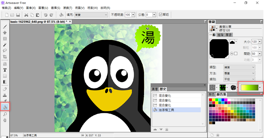Open the 填充 fill type dropdown
264x138 pixels.
click(91, 15)
